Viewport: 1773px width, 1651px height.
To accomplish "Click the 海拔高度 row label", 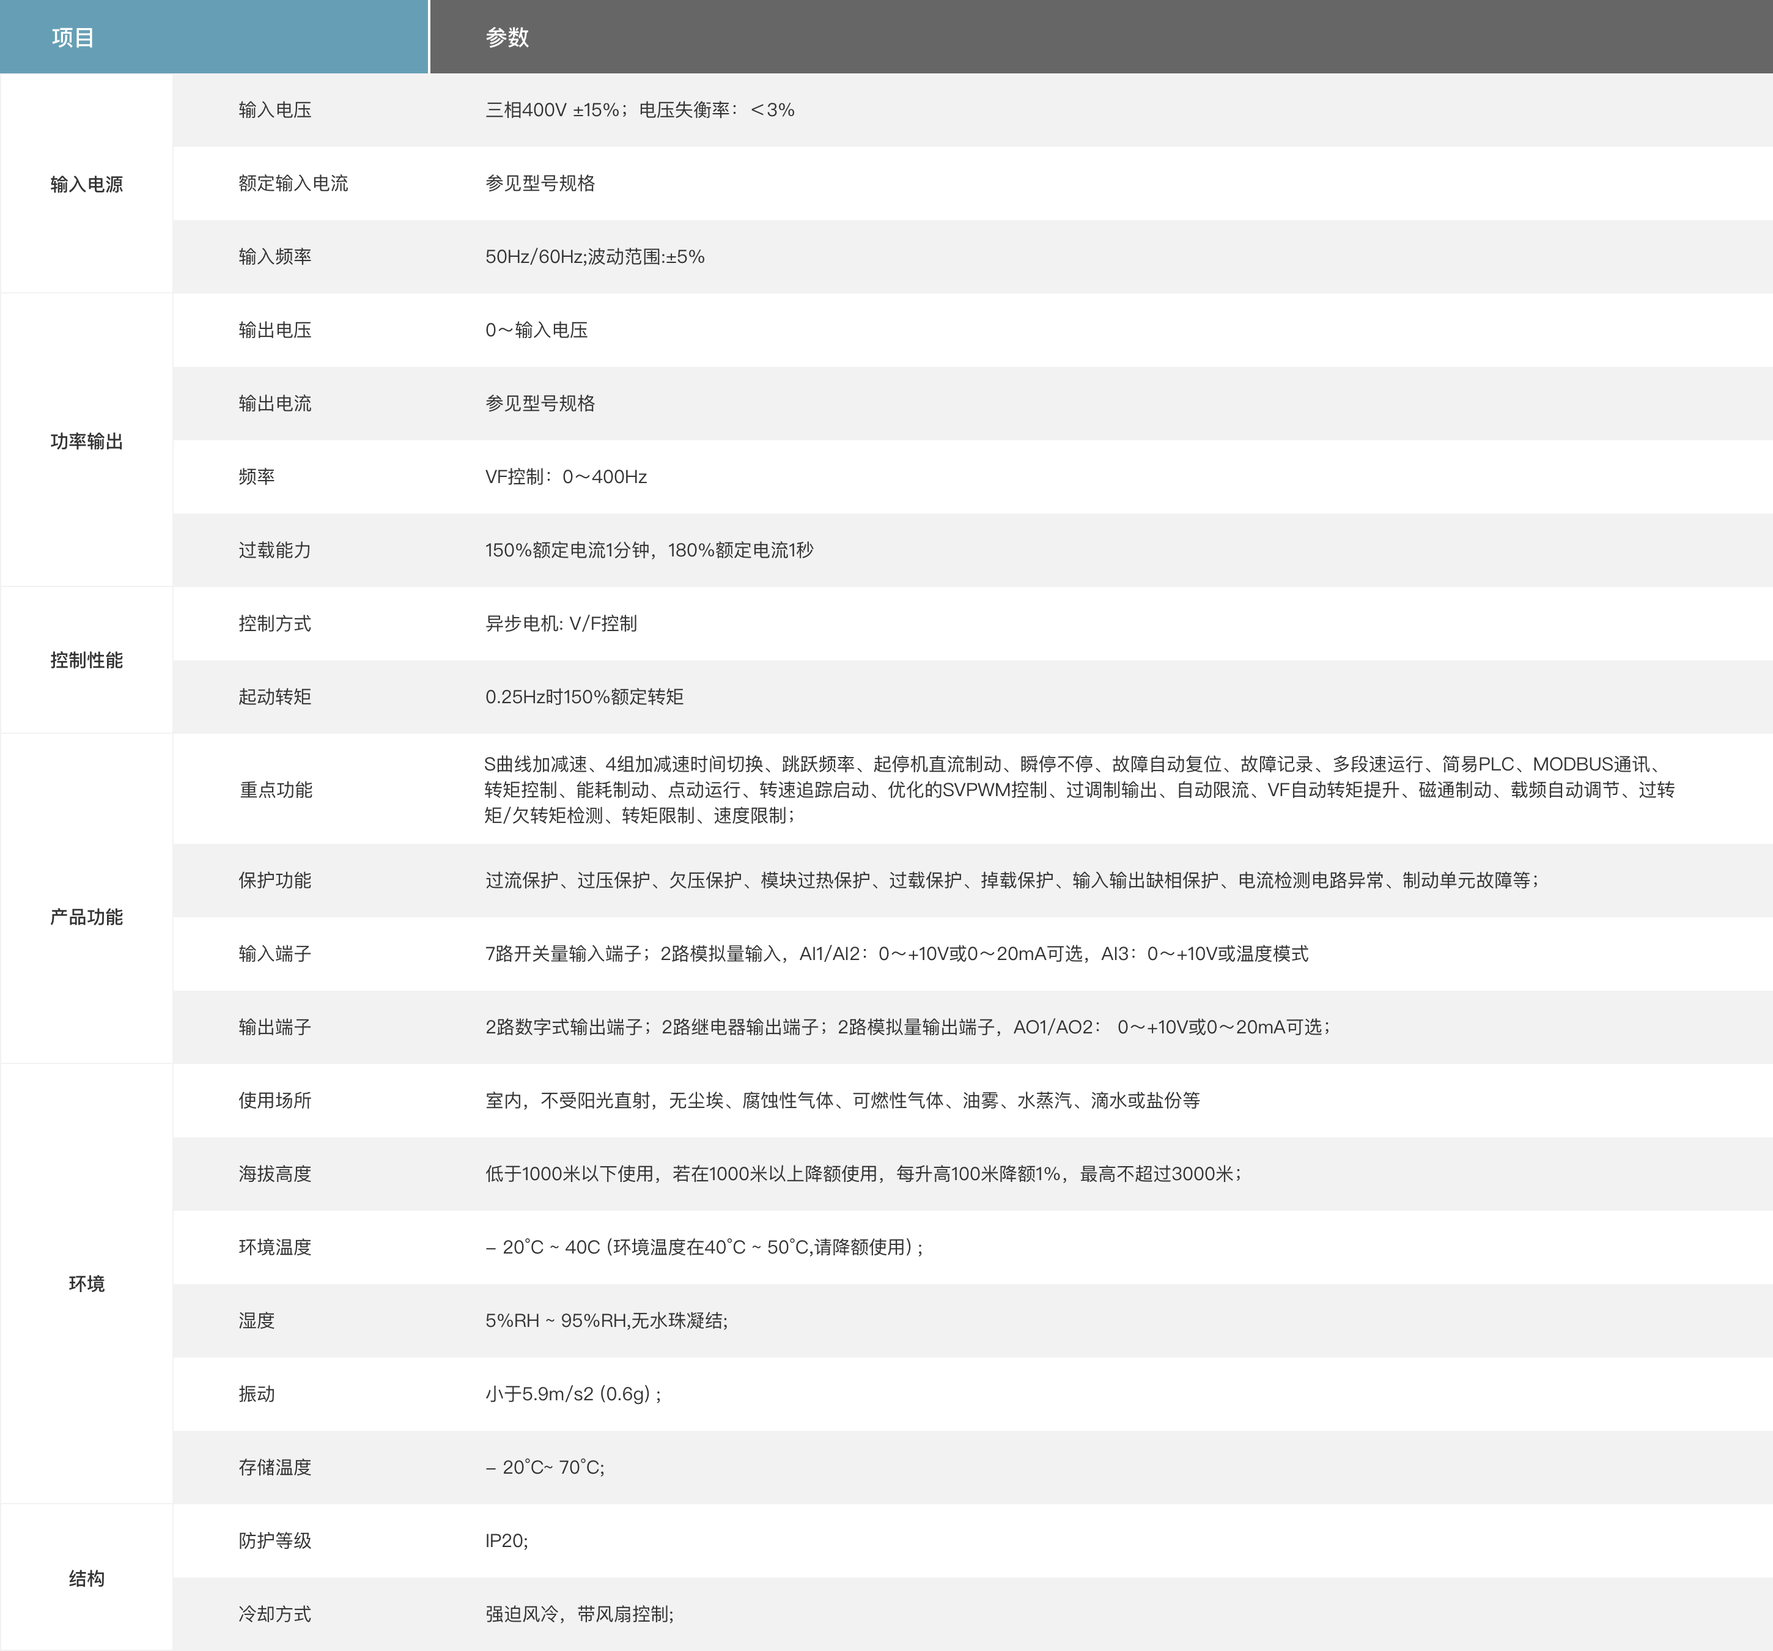I will pyautogui.click(x=275, y=1174).
